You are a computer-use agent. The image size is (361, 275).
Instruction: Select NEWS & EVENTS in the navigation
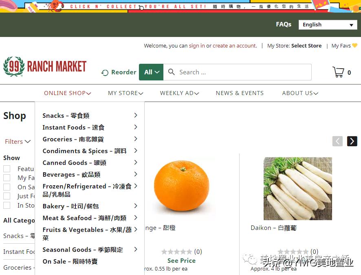(x=240, y=93)
